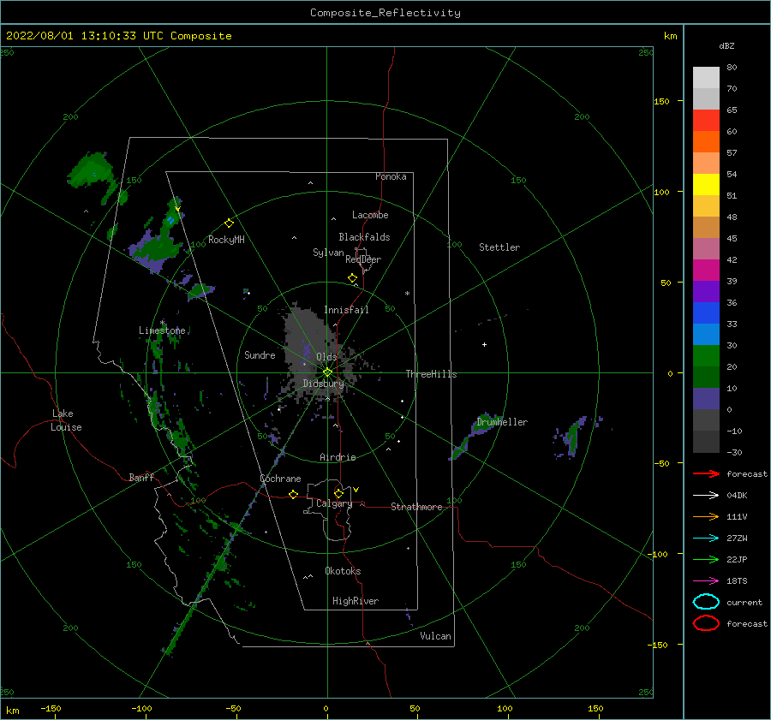Click the orange 111V arrow icon
Viewport: 771px width, 720px height.
pyautogui.click(x=706, y=516)
